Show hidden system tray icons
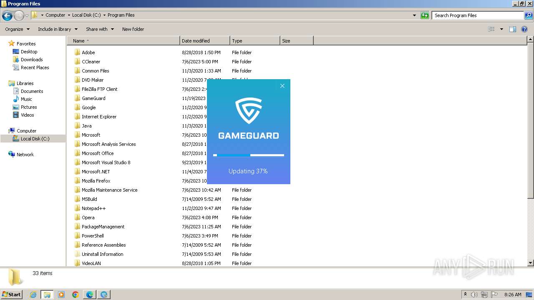 pos(465,294)
